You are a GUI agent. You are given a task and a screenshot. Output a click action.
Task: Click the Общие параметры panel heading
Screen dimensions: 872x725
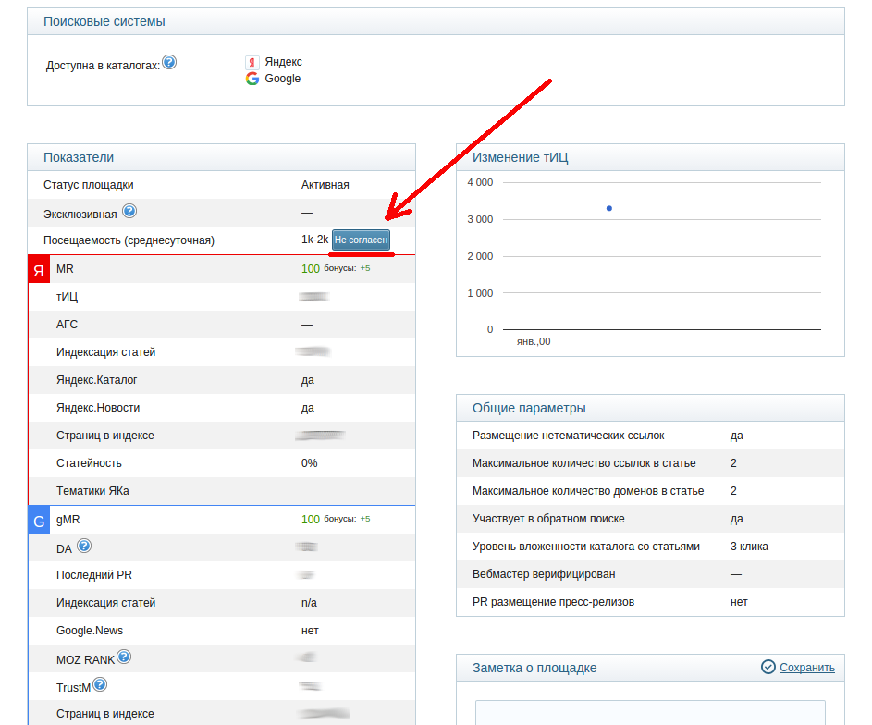(529, 408)
